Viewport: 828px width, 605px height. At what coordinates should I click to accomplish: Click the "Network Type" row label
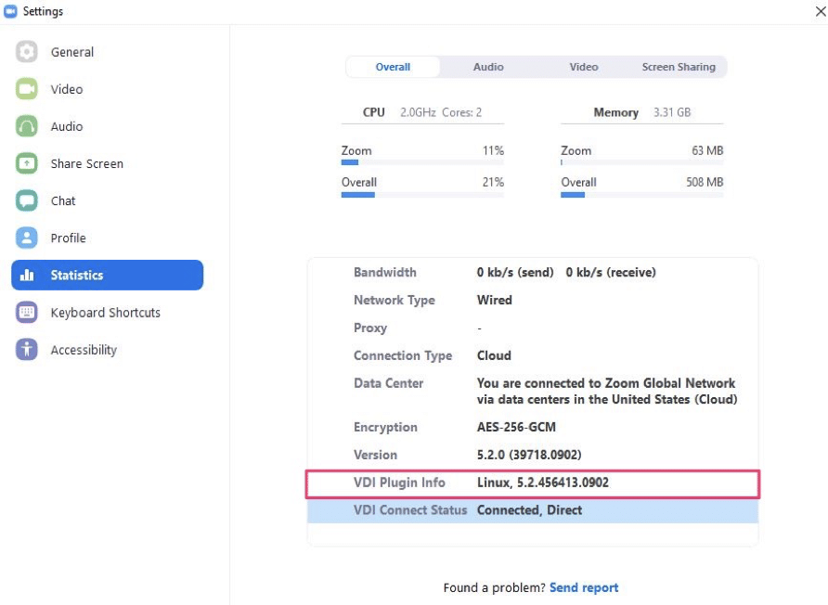point(395,300)
